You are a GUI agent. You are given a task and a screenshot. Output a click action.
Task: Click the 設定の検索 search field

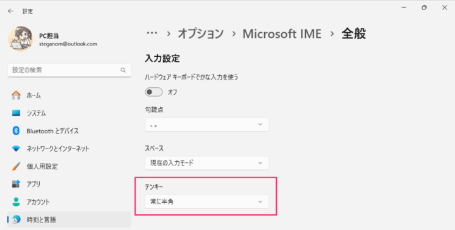70,70
